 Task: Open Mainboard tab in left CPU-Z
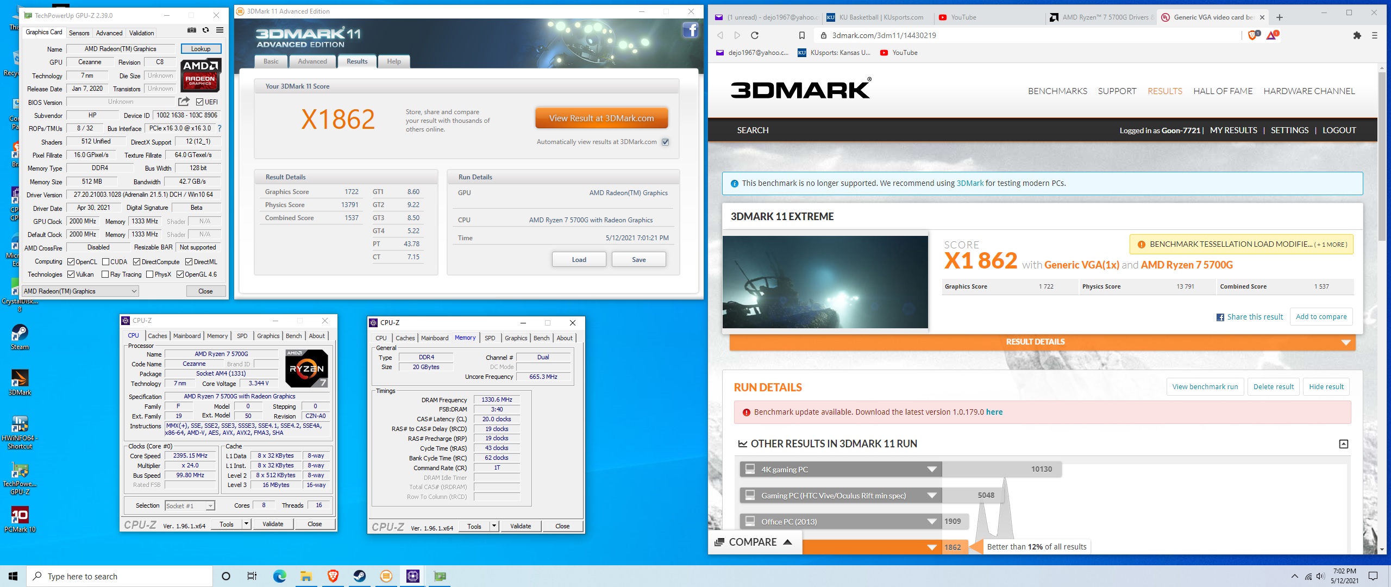(x=187, y=336)
